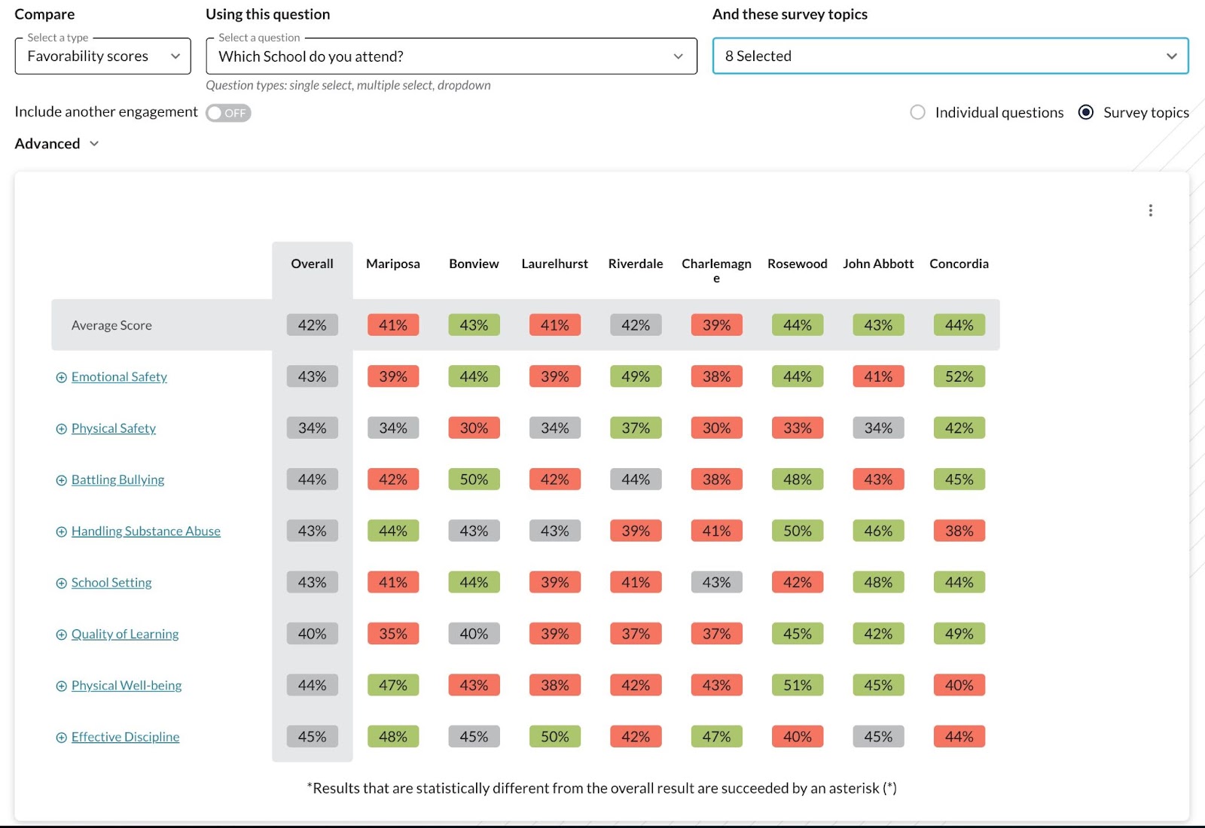Expand the Advanced options section
The height and width of the screenshot is (828, 1205).
57,144
